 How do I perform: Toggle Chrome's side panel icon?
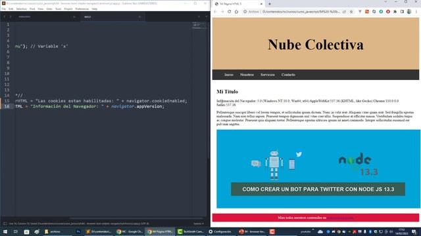pos(402,12)
